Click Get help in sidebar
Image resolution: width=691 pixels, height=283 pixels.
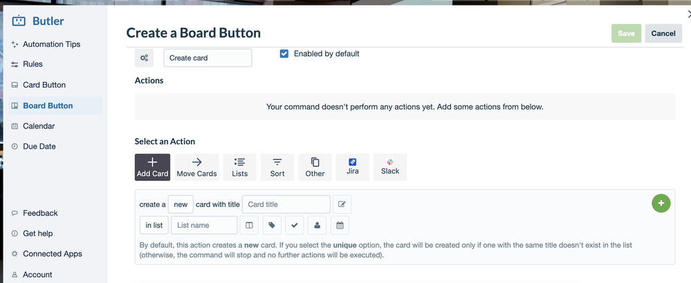[x=37, y=233]
